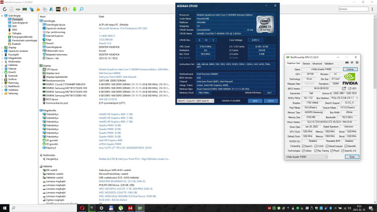Viewport: 377px width, 212px height.
Task: Open Opera from the taskbar
Action: [x=82, y=208]
